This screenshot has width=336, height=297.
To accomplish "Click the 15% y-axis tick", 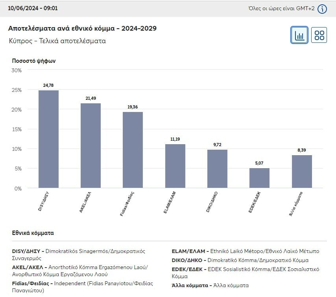I will click(x=17, y=130).
